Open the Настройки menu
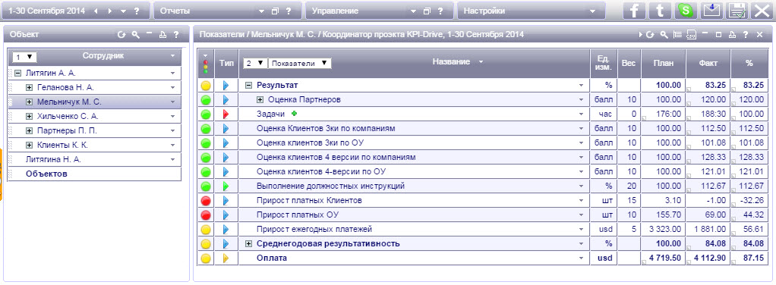This screenshot has width=776, height=285. pos(532,11)
